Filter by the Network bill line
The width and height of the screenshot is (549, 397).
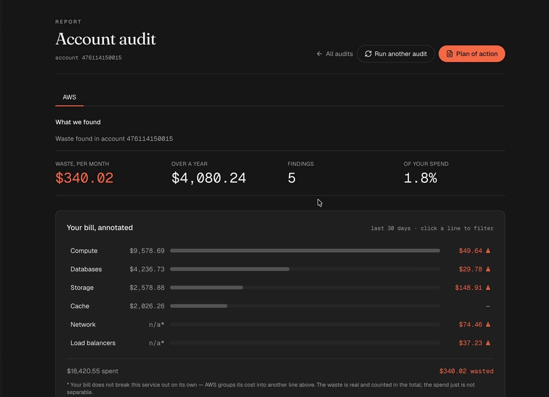[280, 324]
